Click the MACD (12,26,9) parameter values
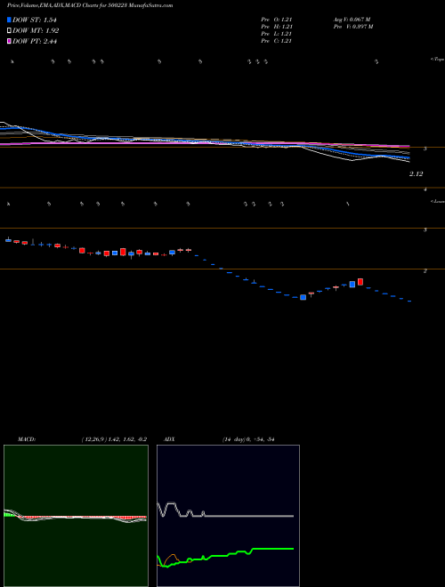Viewport: 445px width, 587px height. pyautogui.click(x=114, y=439)
